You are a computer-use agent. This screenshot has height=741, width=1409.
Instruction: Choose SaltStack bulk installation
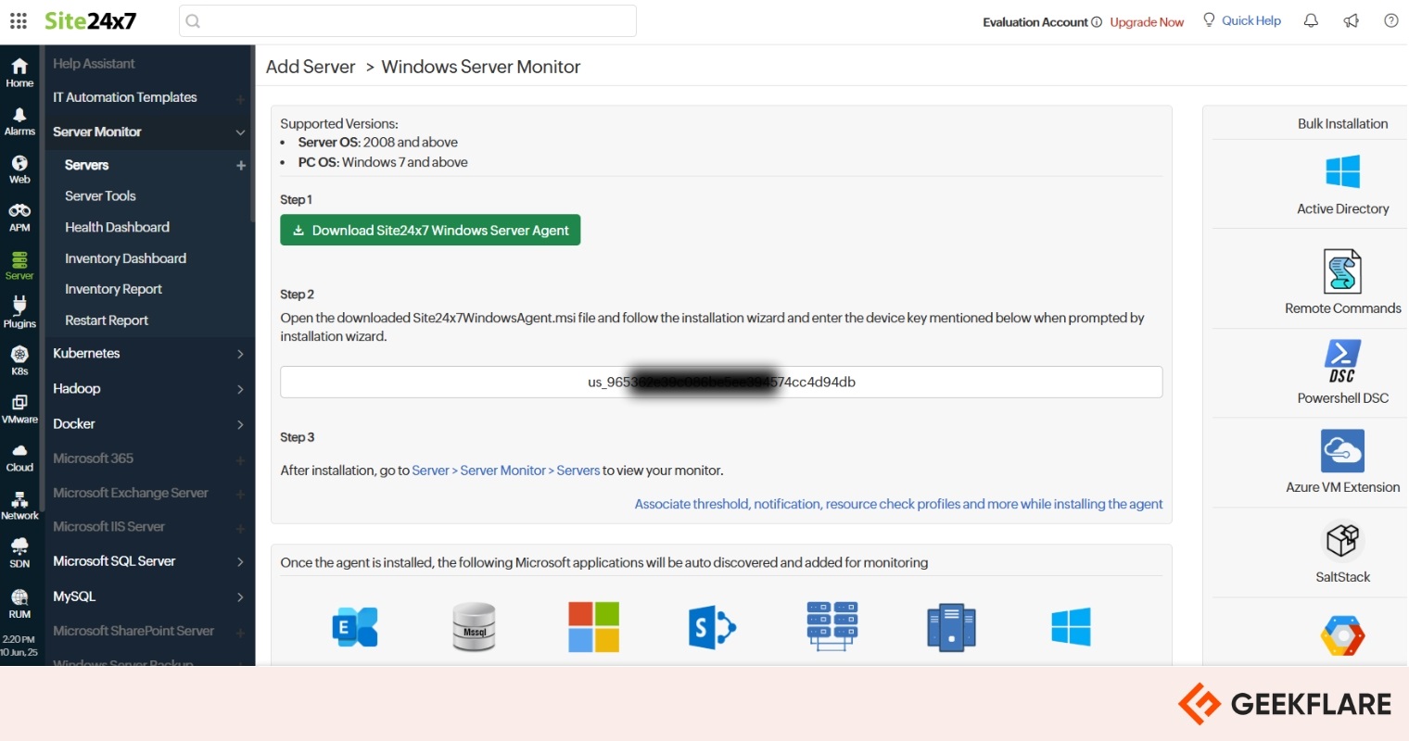coord(1342,552)
